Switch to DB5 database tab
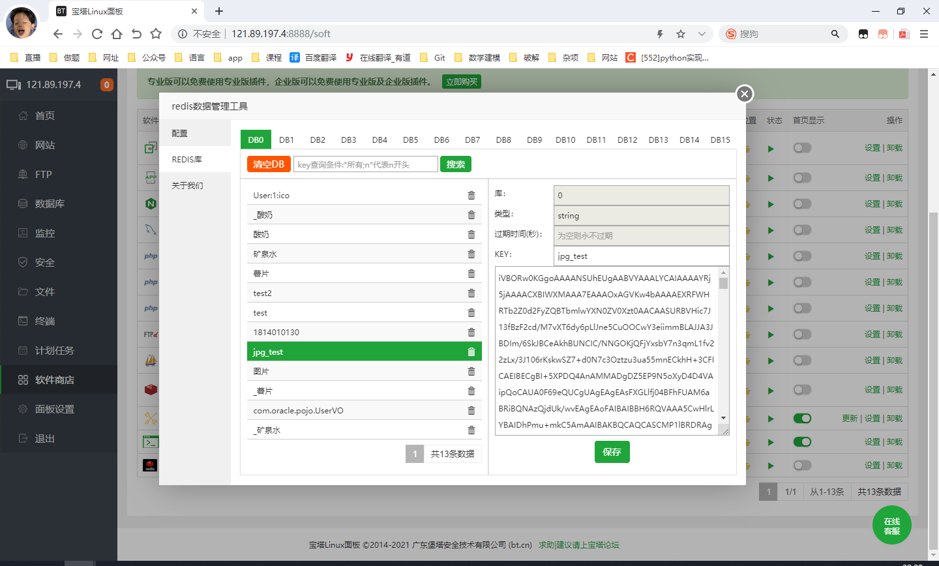Viewport: 939px width, 566px height. point(411,140)
